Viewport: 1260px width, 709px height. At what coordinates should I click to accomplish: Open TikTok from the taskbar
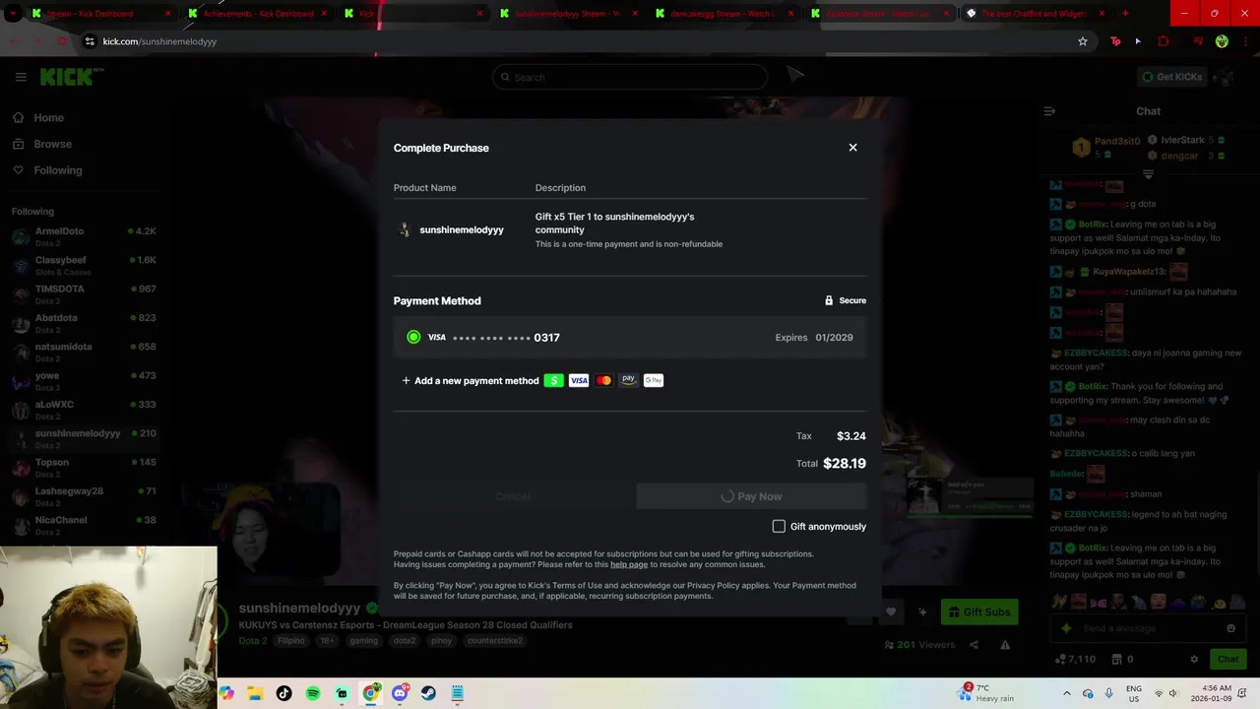coord(284,693)
